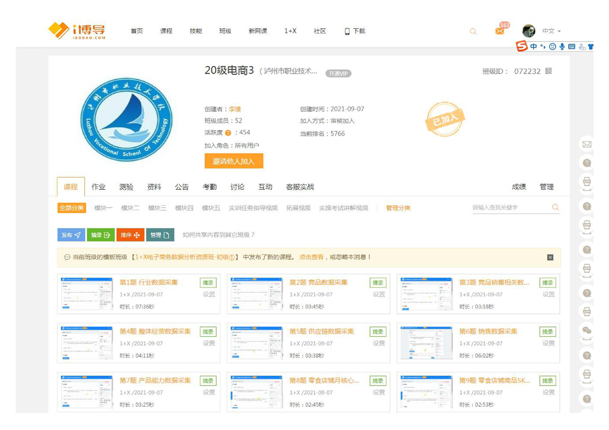Toggle Sogou input Chinese/English mode button
609x430 pixels.
534,47
